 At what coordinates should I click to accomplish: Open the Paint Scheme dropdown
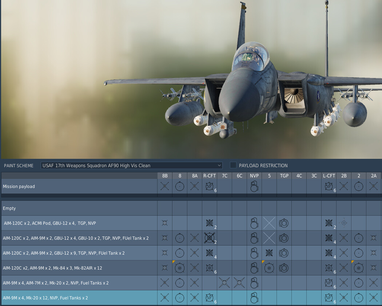pyautogui.click(x=132, y=165)
